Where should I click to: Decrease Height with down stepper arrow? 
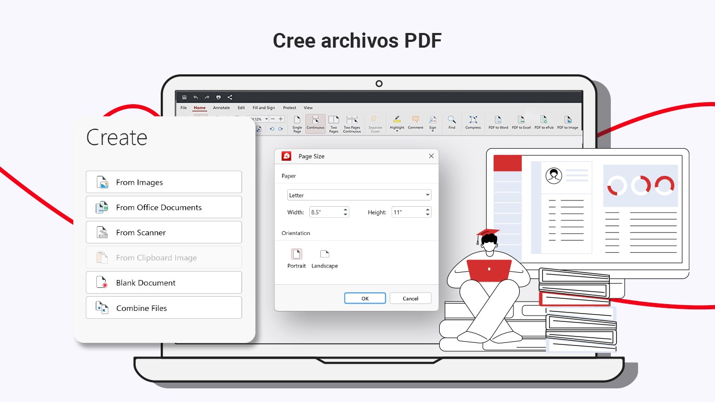point(428,215)
